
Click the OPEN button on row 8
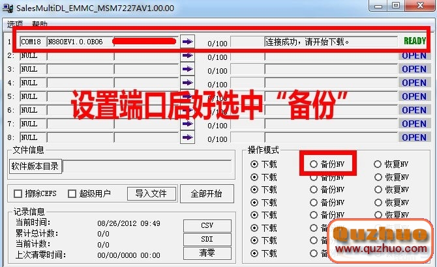click(x=414, y=137)
